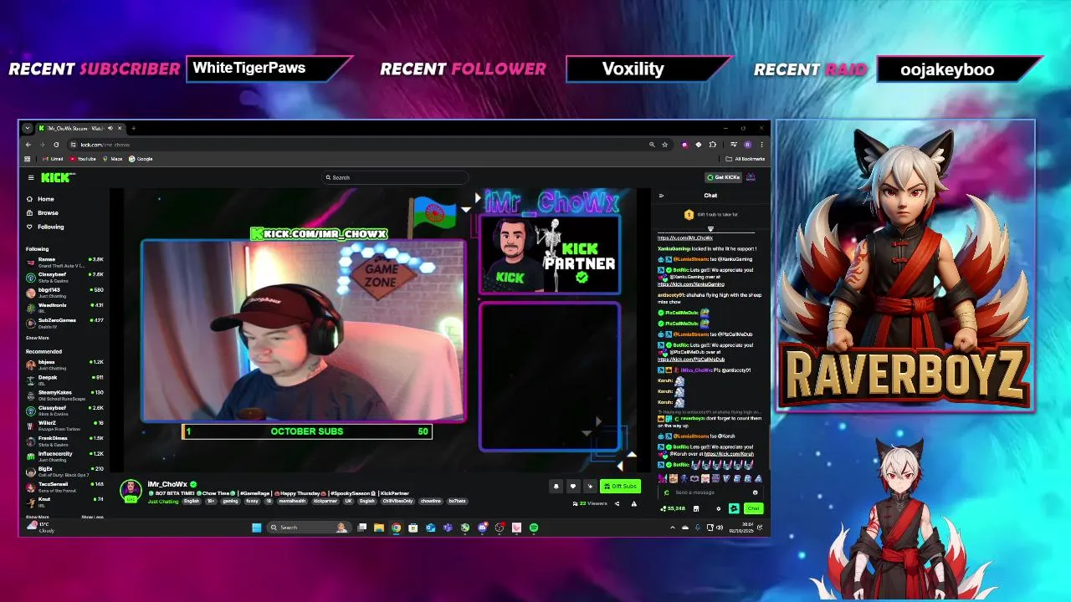The image size is (1071, 602).
Task: Open a new browser tab
Action: click(133, 128)
